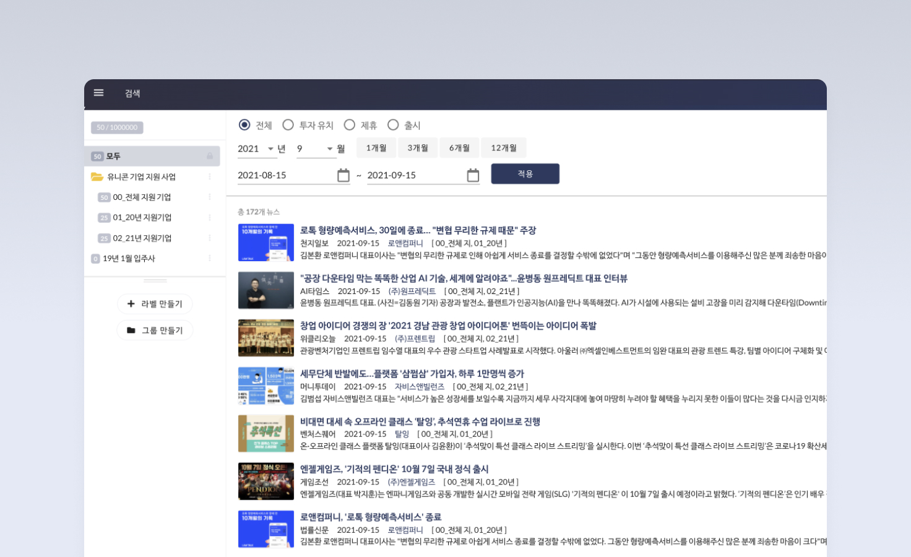Open options dots for 02_21년 지원기업
The image size is (911, 557).
[210, 238]
